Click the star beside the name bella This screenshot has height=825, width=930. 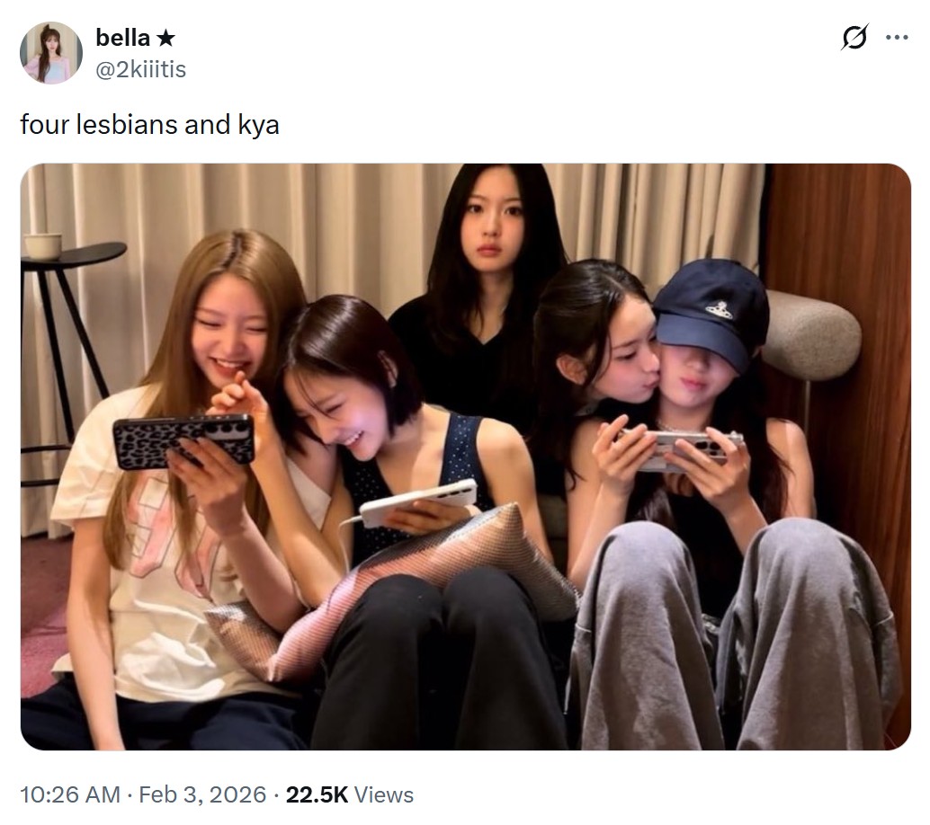tap(165, 39)
